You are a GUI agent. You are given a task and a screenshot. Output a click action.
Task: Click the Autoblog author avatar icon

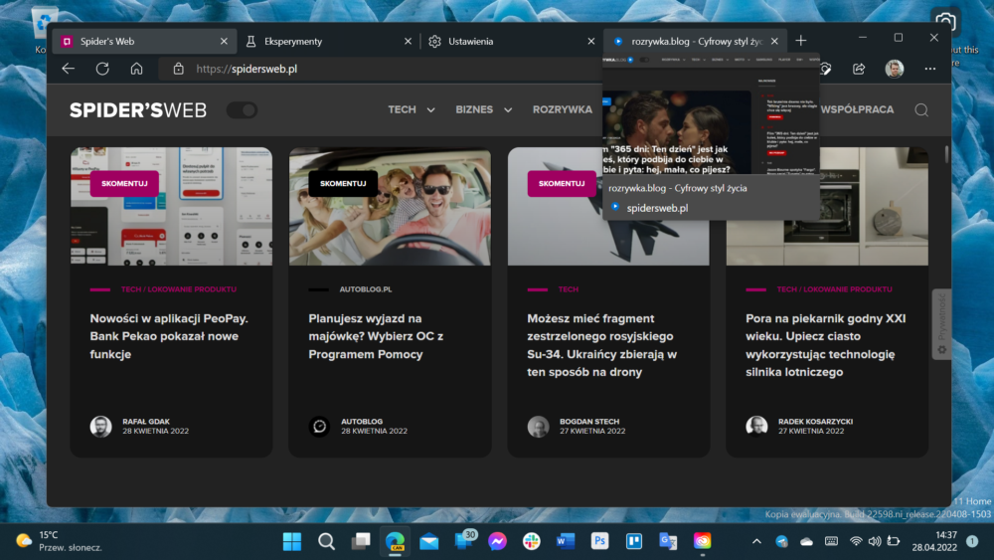(319, 426)
